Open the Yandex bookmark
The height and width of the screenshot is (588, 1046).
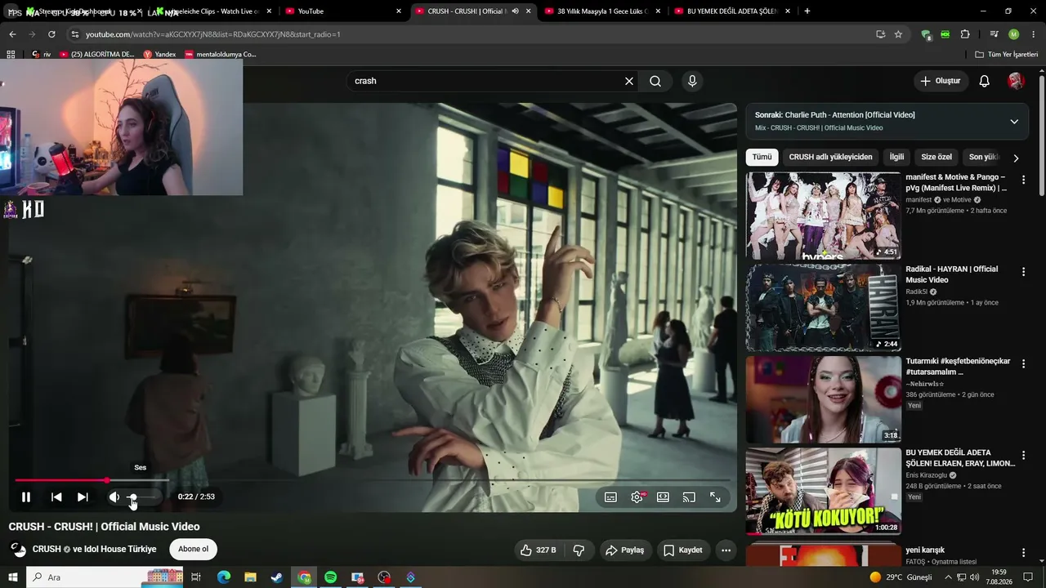pos(159,55)
